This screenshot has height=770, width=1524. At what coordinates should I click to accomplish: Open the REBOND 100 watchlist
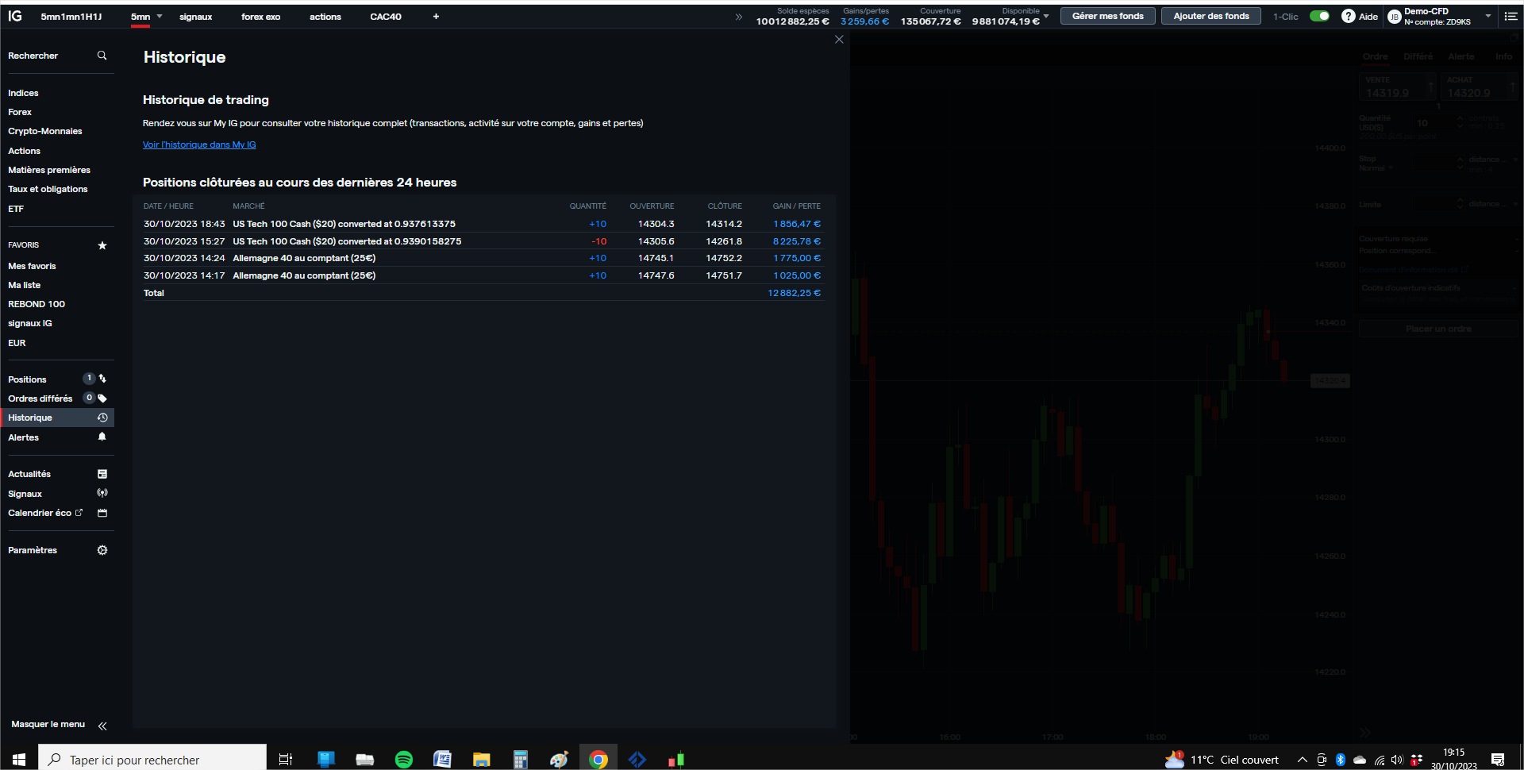point(37,304)
